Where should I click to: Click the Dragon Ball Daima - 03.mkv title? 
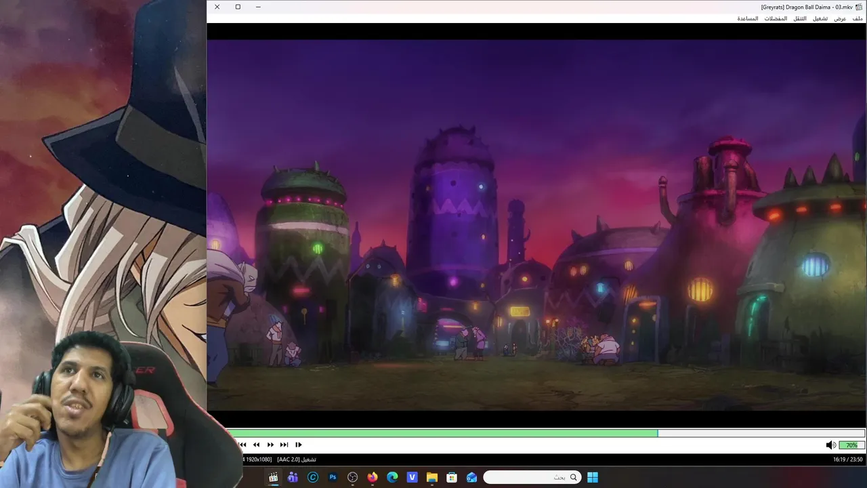(x=807, y=7)
